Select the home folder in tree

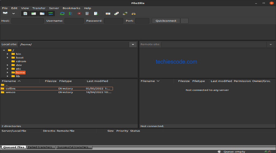[20, 73]
